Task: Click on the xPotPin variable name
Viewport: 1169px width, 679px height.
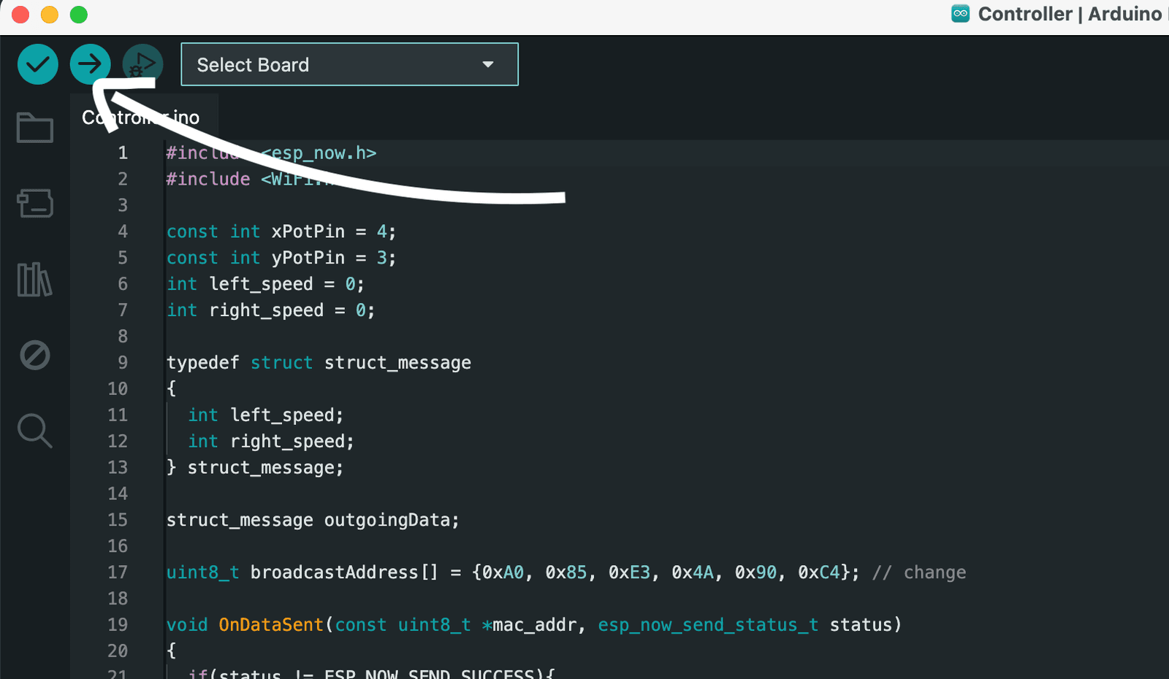Action: [308, 231]
